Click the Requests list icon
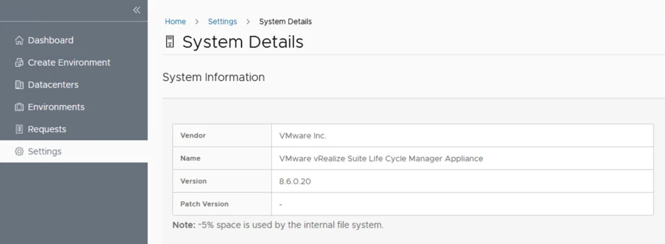This screenshot has width=665, height=244. pos(19,129)
